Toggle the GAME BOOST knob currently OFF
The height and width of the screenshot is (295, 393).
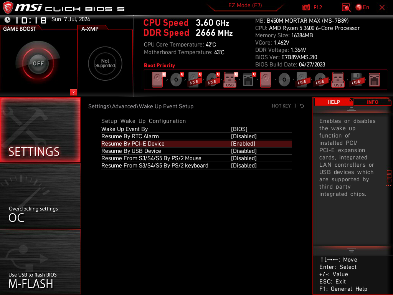click(x=38, y=63)
